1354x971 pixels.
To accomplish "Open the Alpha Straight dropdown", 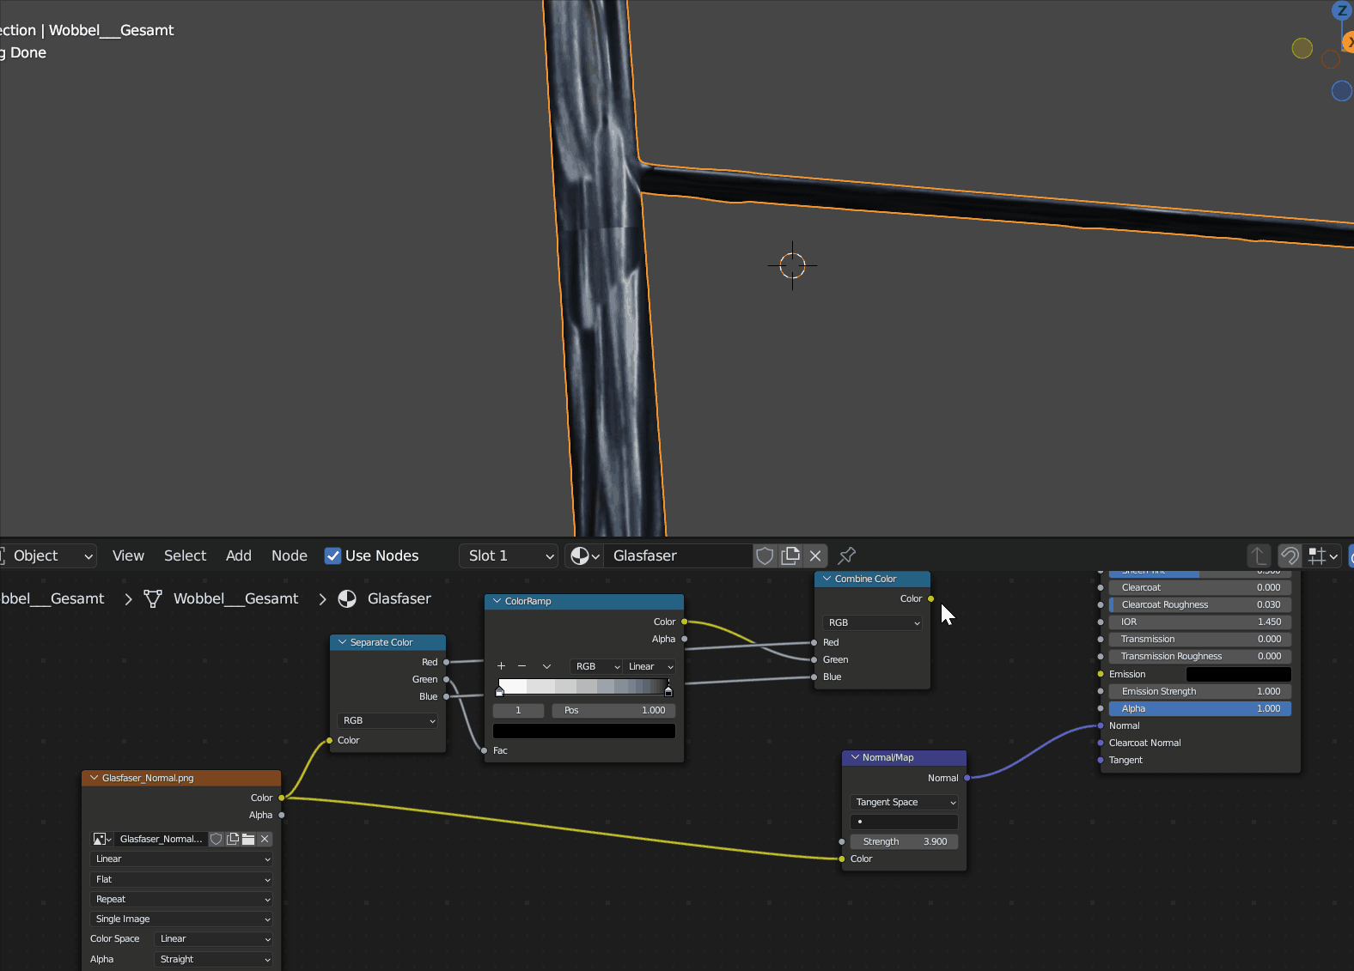I will click(x=213, y=959).
